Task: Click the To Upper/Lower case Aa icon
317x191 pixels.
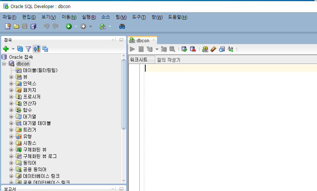Action: 230,49
